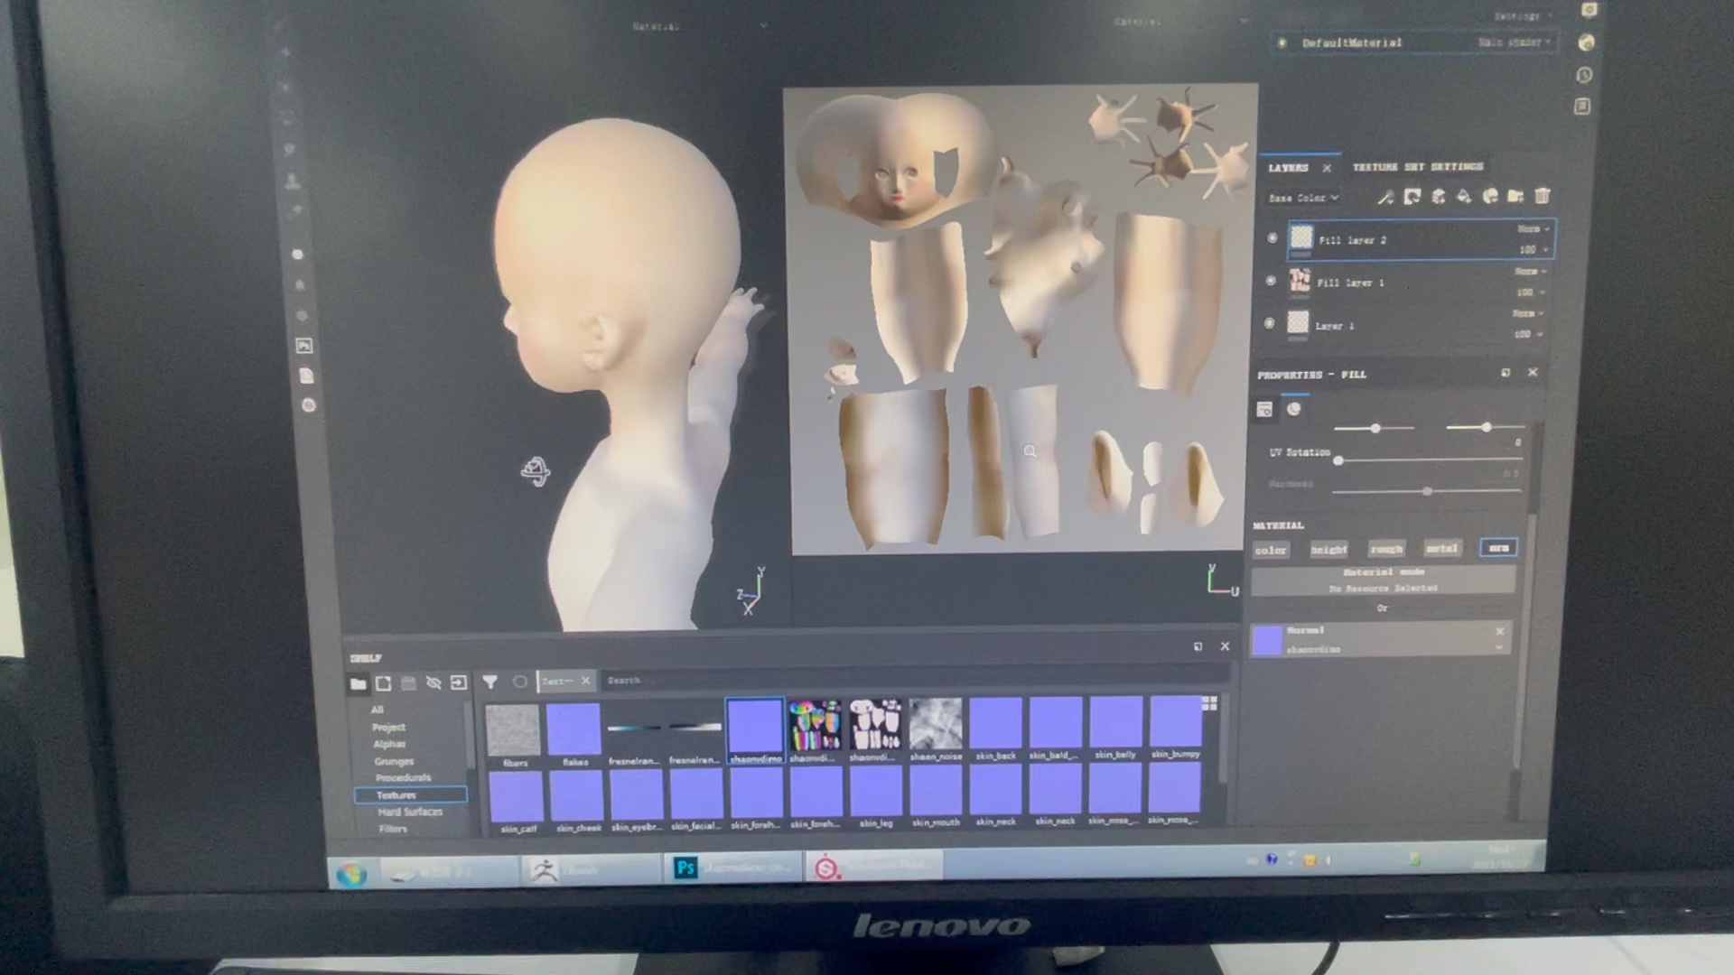1734x975 pixels.
Task: Undock the Properties - Fill panel
Action: (x=1506, y=372)
